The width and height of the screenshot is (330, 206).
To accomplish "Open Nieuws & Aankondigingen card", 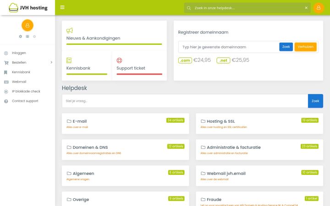I will (93, 38).
